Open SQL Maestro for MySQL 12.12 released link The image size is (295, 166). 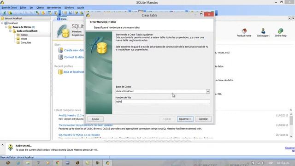[79, 135]
